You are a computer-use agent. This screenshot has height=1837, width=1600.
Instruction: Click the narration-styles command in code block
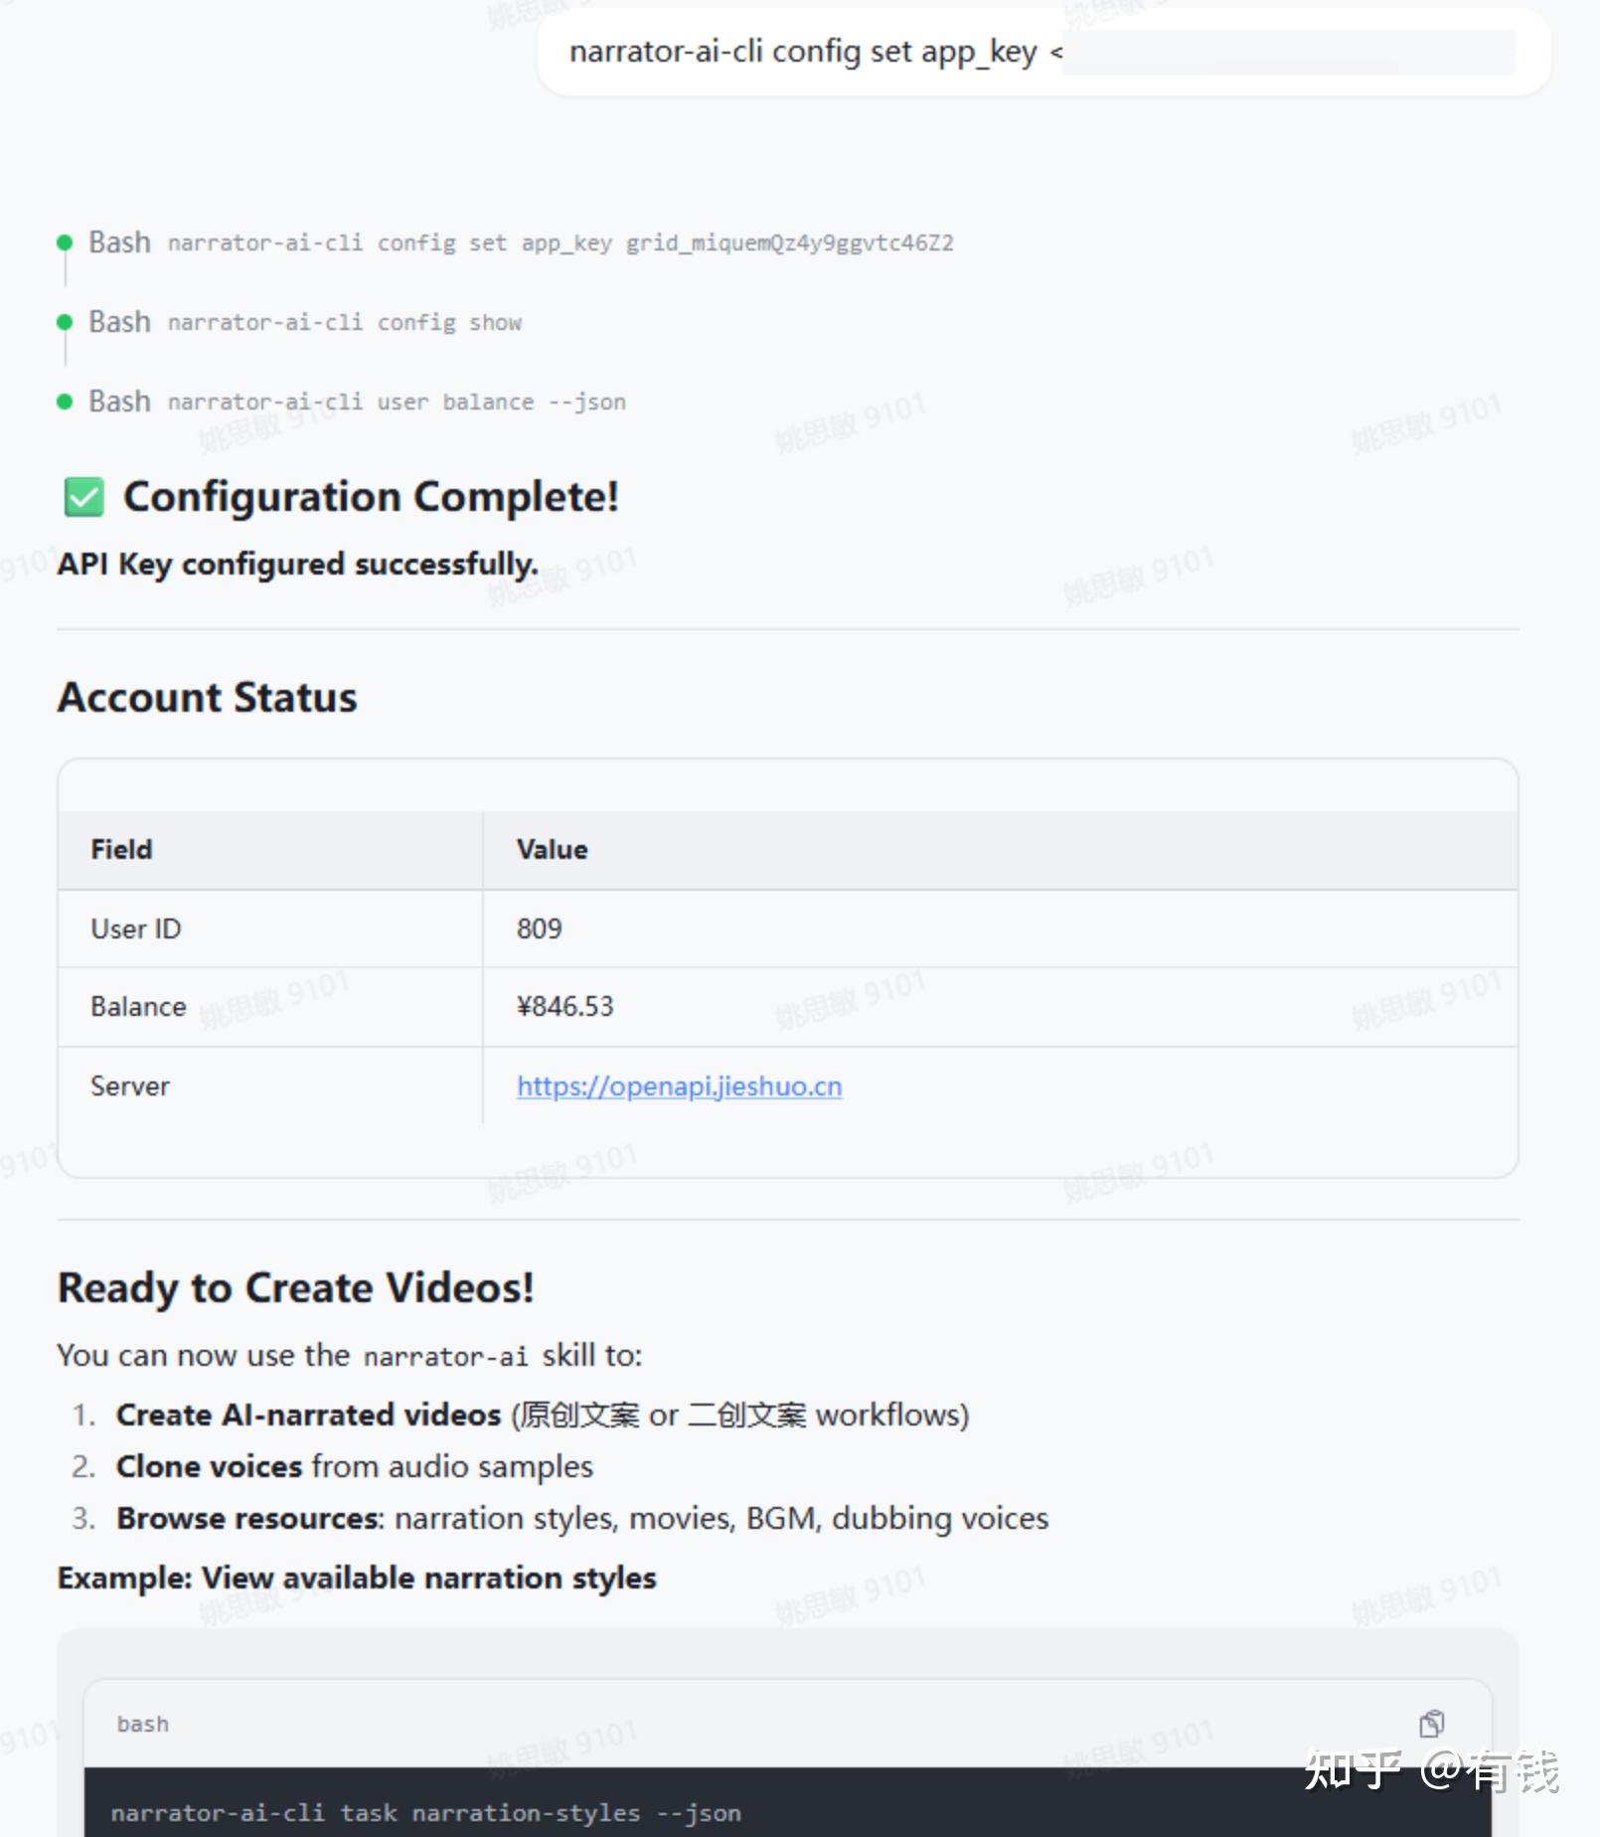pyautogui.click(x=425, y=1812)
